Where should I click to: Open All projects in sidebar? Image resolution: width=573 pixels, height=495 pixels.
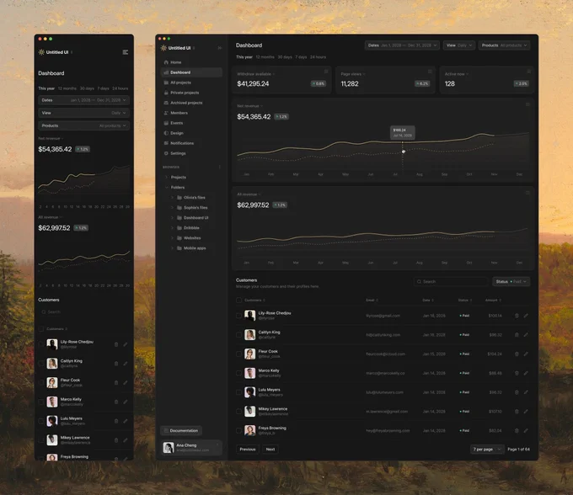(191, 82)
